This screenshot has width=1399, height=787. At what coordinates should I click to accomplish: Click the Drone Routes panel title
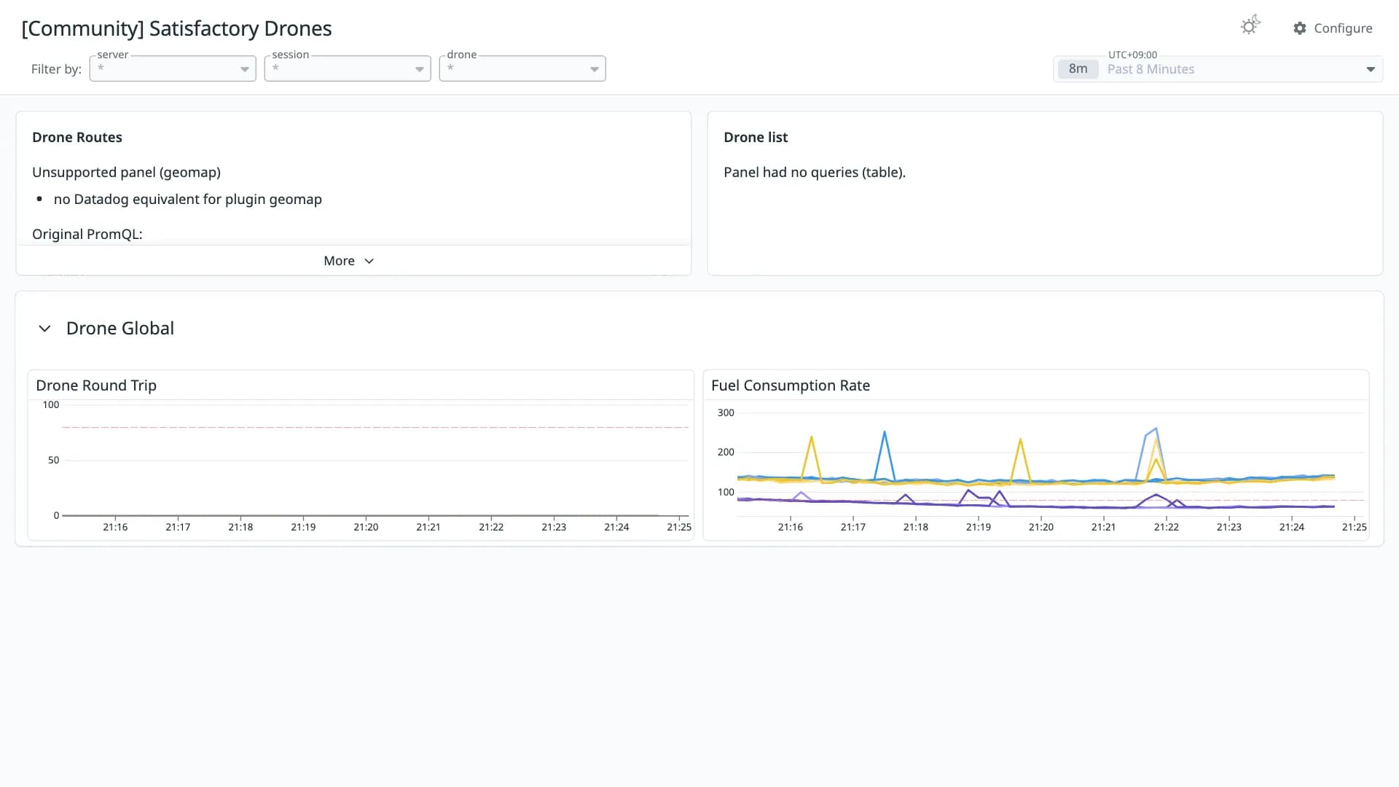pos(77,138)
